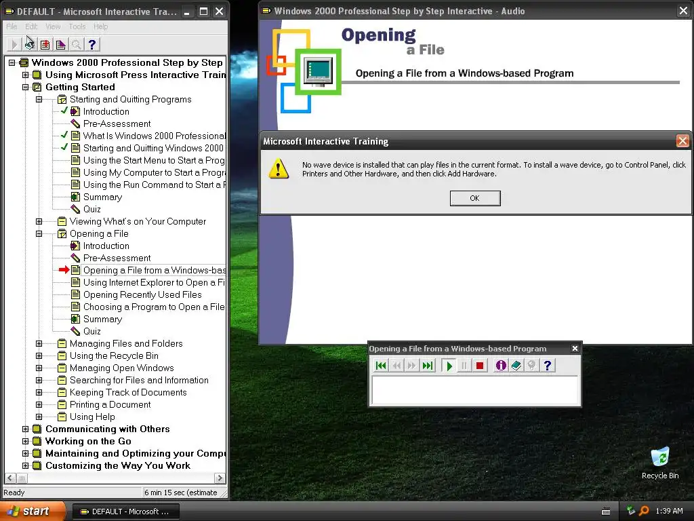Image resolution: width=694 pixels, height=521 pixels.
Task: Collapse the Getting Started section
Action: pyautogui.click(x=26, y=87)
